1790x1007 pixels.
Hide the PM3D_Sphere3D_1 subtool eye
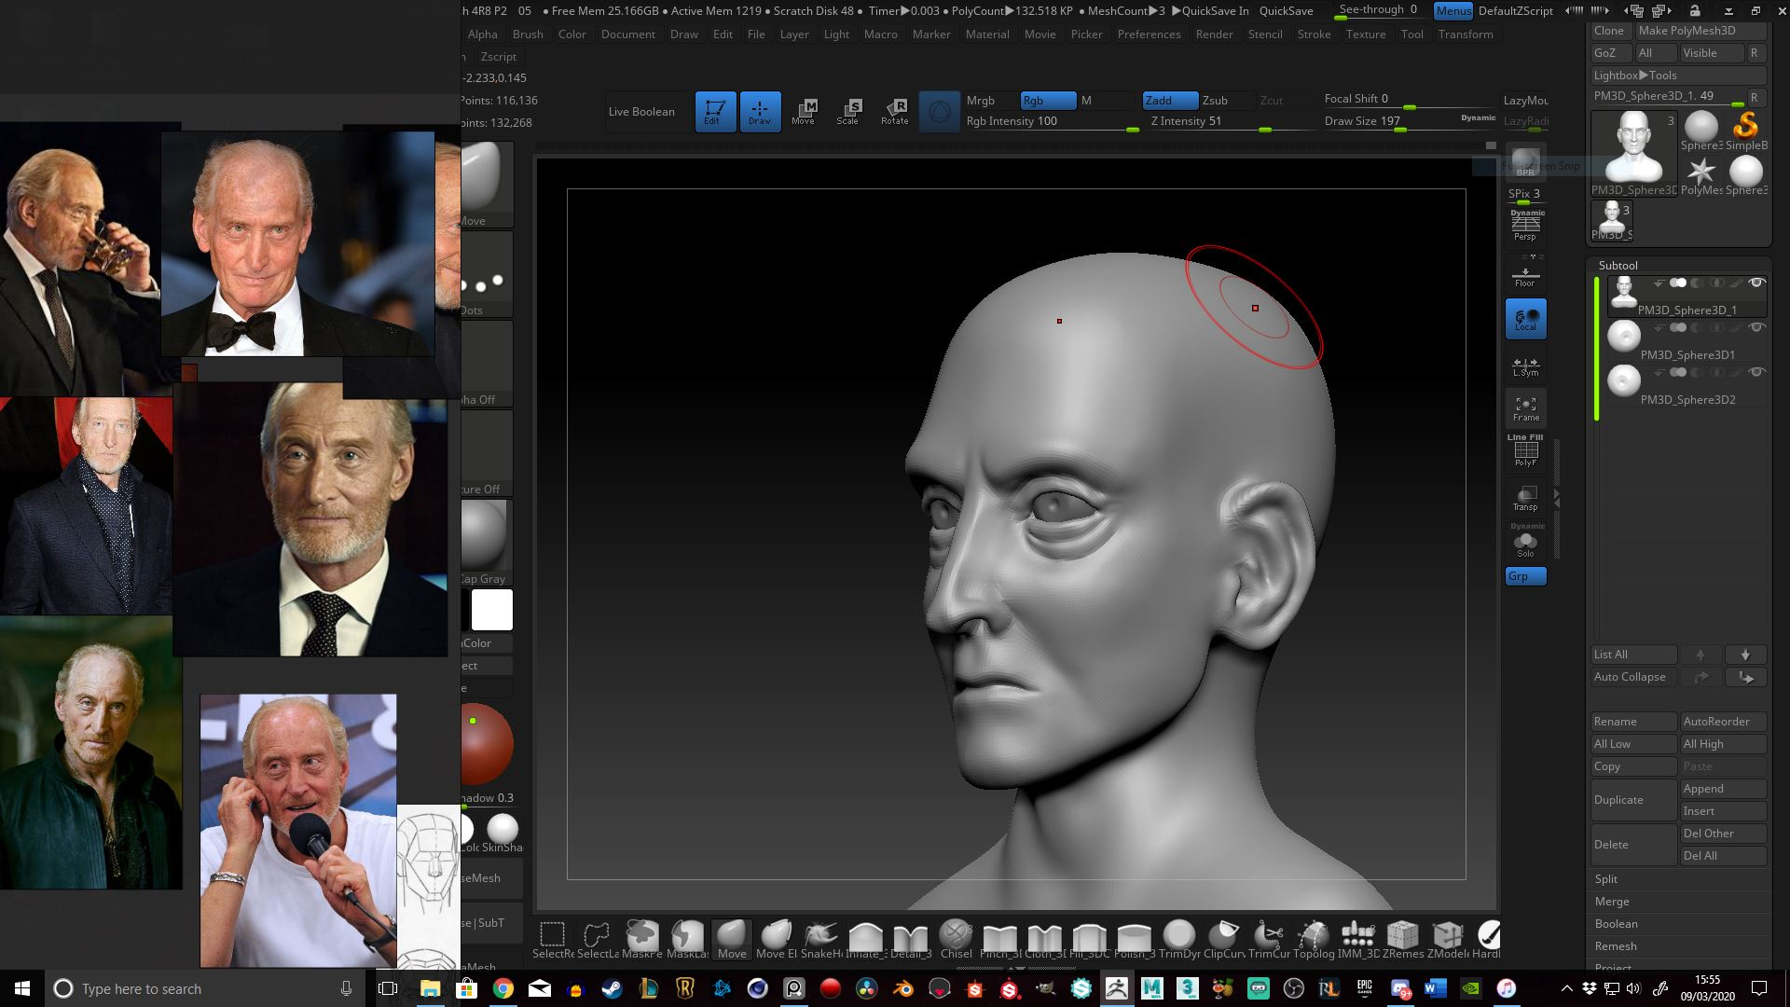pyautogui.click(x=1756, y=283)
